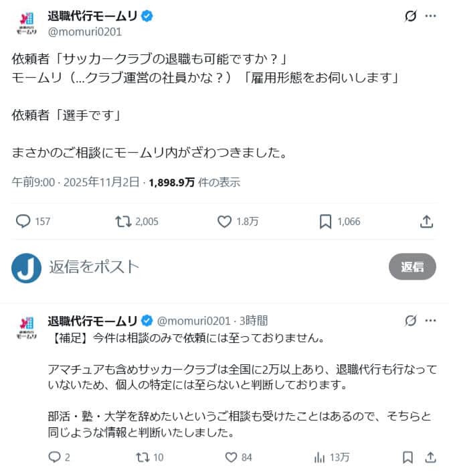Open the three-dot menu on the main post
Viewport: 449px width, 472px height.
(x=431, y=16)
